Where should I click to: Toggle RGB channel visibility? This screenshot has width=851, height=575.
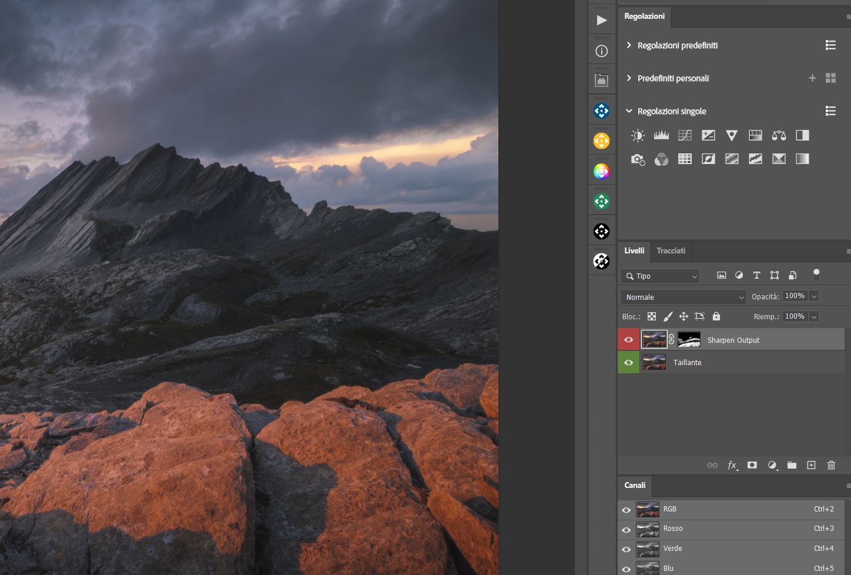pyautogui.click(x=626, y=510)
